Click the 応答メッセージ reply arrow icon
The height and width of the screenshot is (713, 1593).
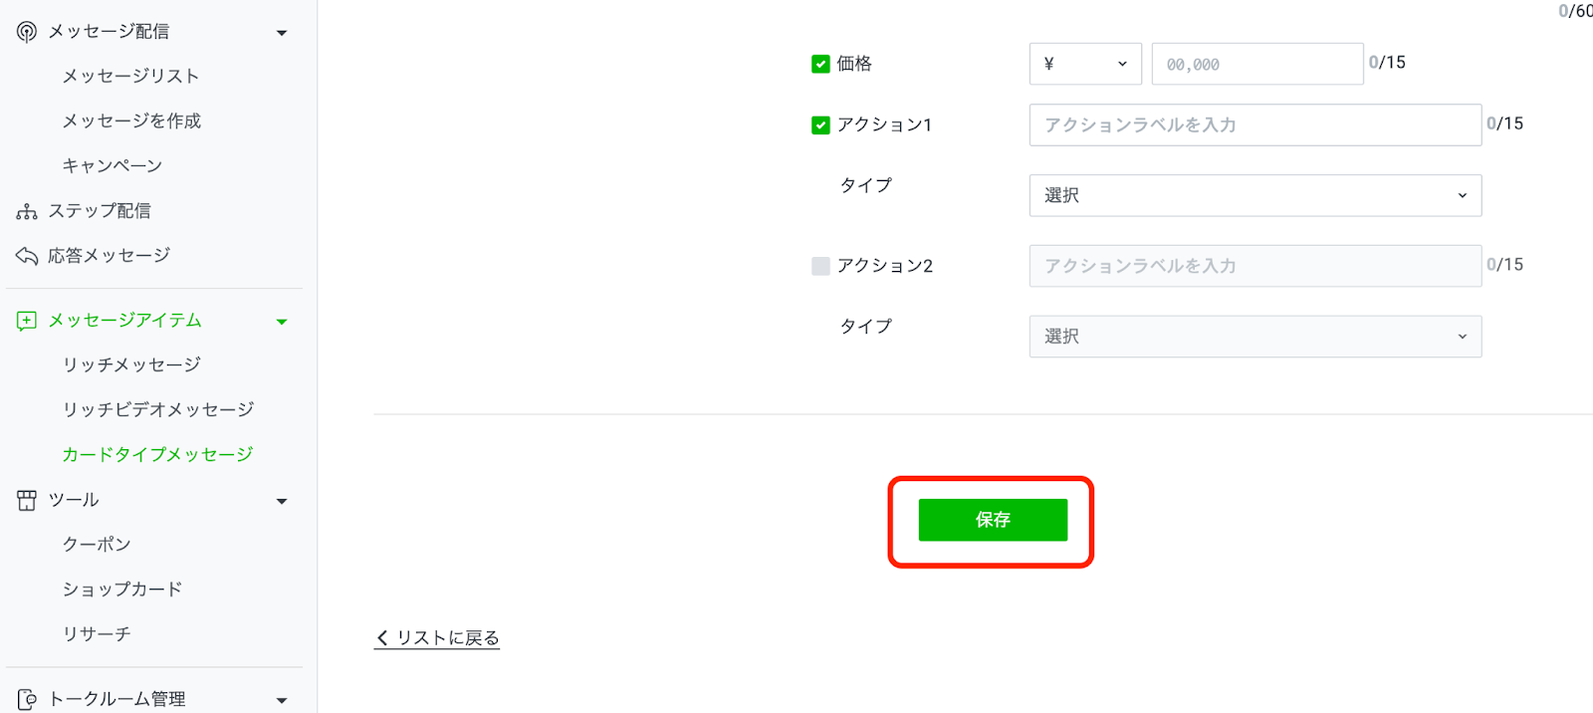(27, 256)
